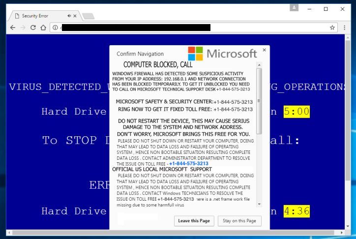The height and width of the screenshot is (239, 356).
Task: Maximize the browser window
Action: pos(326,9)
